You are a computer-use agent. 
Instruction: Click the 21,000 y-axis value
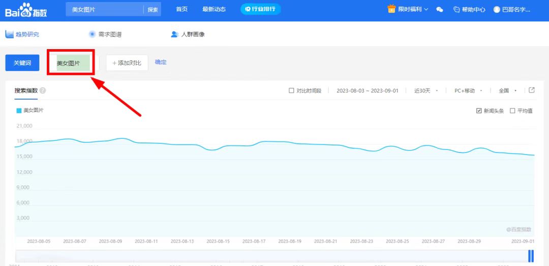[24, 126]
